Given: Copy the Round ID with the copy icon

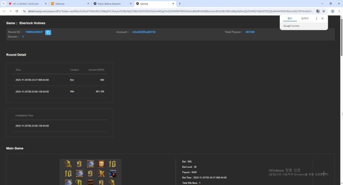Looking at the screenshot, I should pyautogui.click(x=48, y=32).
